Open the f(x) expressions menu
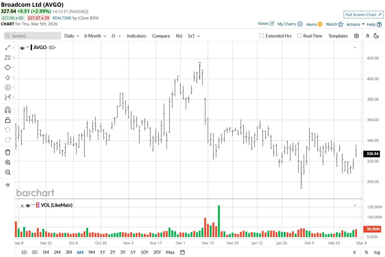 tap(179, 36)
